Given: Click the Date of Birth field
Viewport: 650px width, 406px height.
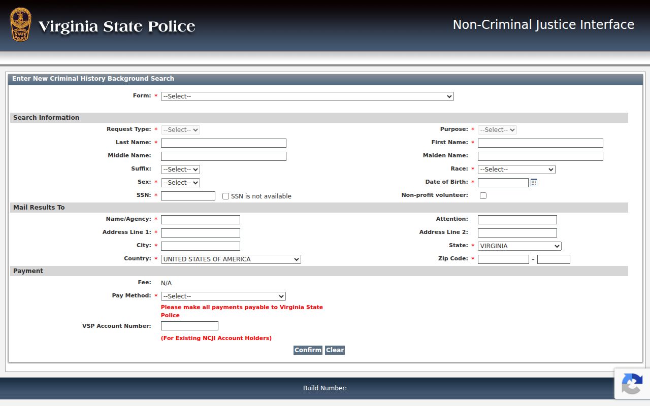Looking at the screenshot, I should [x=503, y=183].
